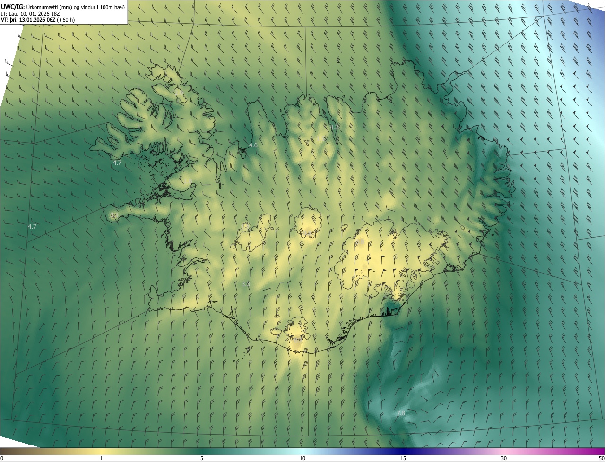Click the VT: 13.01.2026 06Z (+60 h) line

pos(38,20)
